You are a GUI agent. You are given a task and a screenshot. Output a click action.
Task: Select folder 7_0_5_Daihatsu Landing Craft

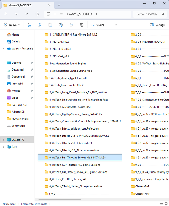tap(150, 100)
